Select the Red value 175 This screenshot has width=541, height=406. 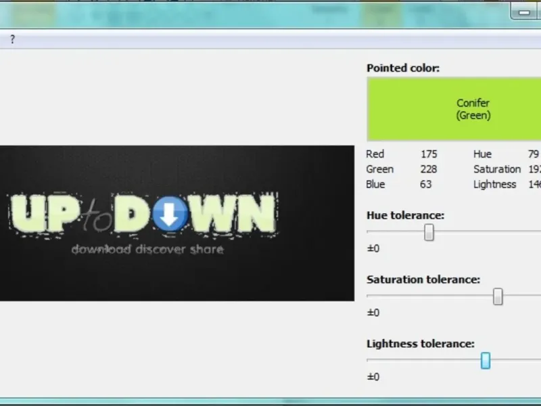429,154
